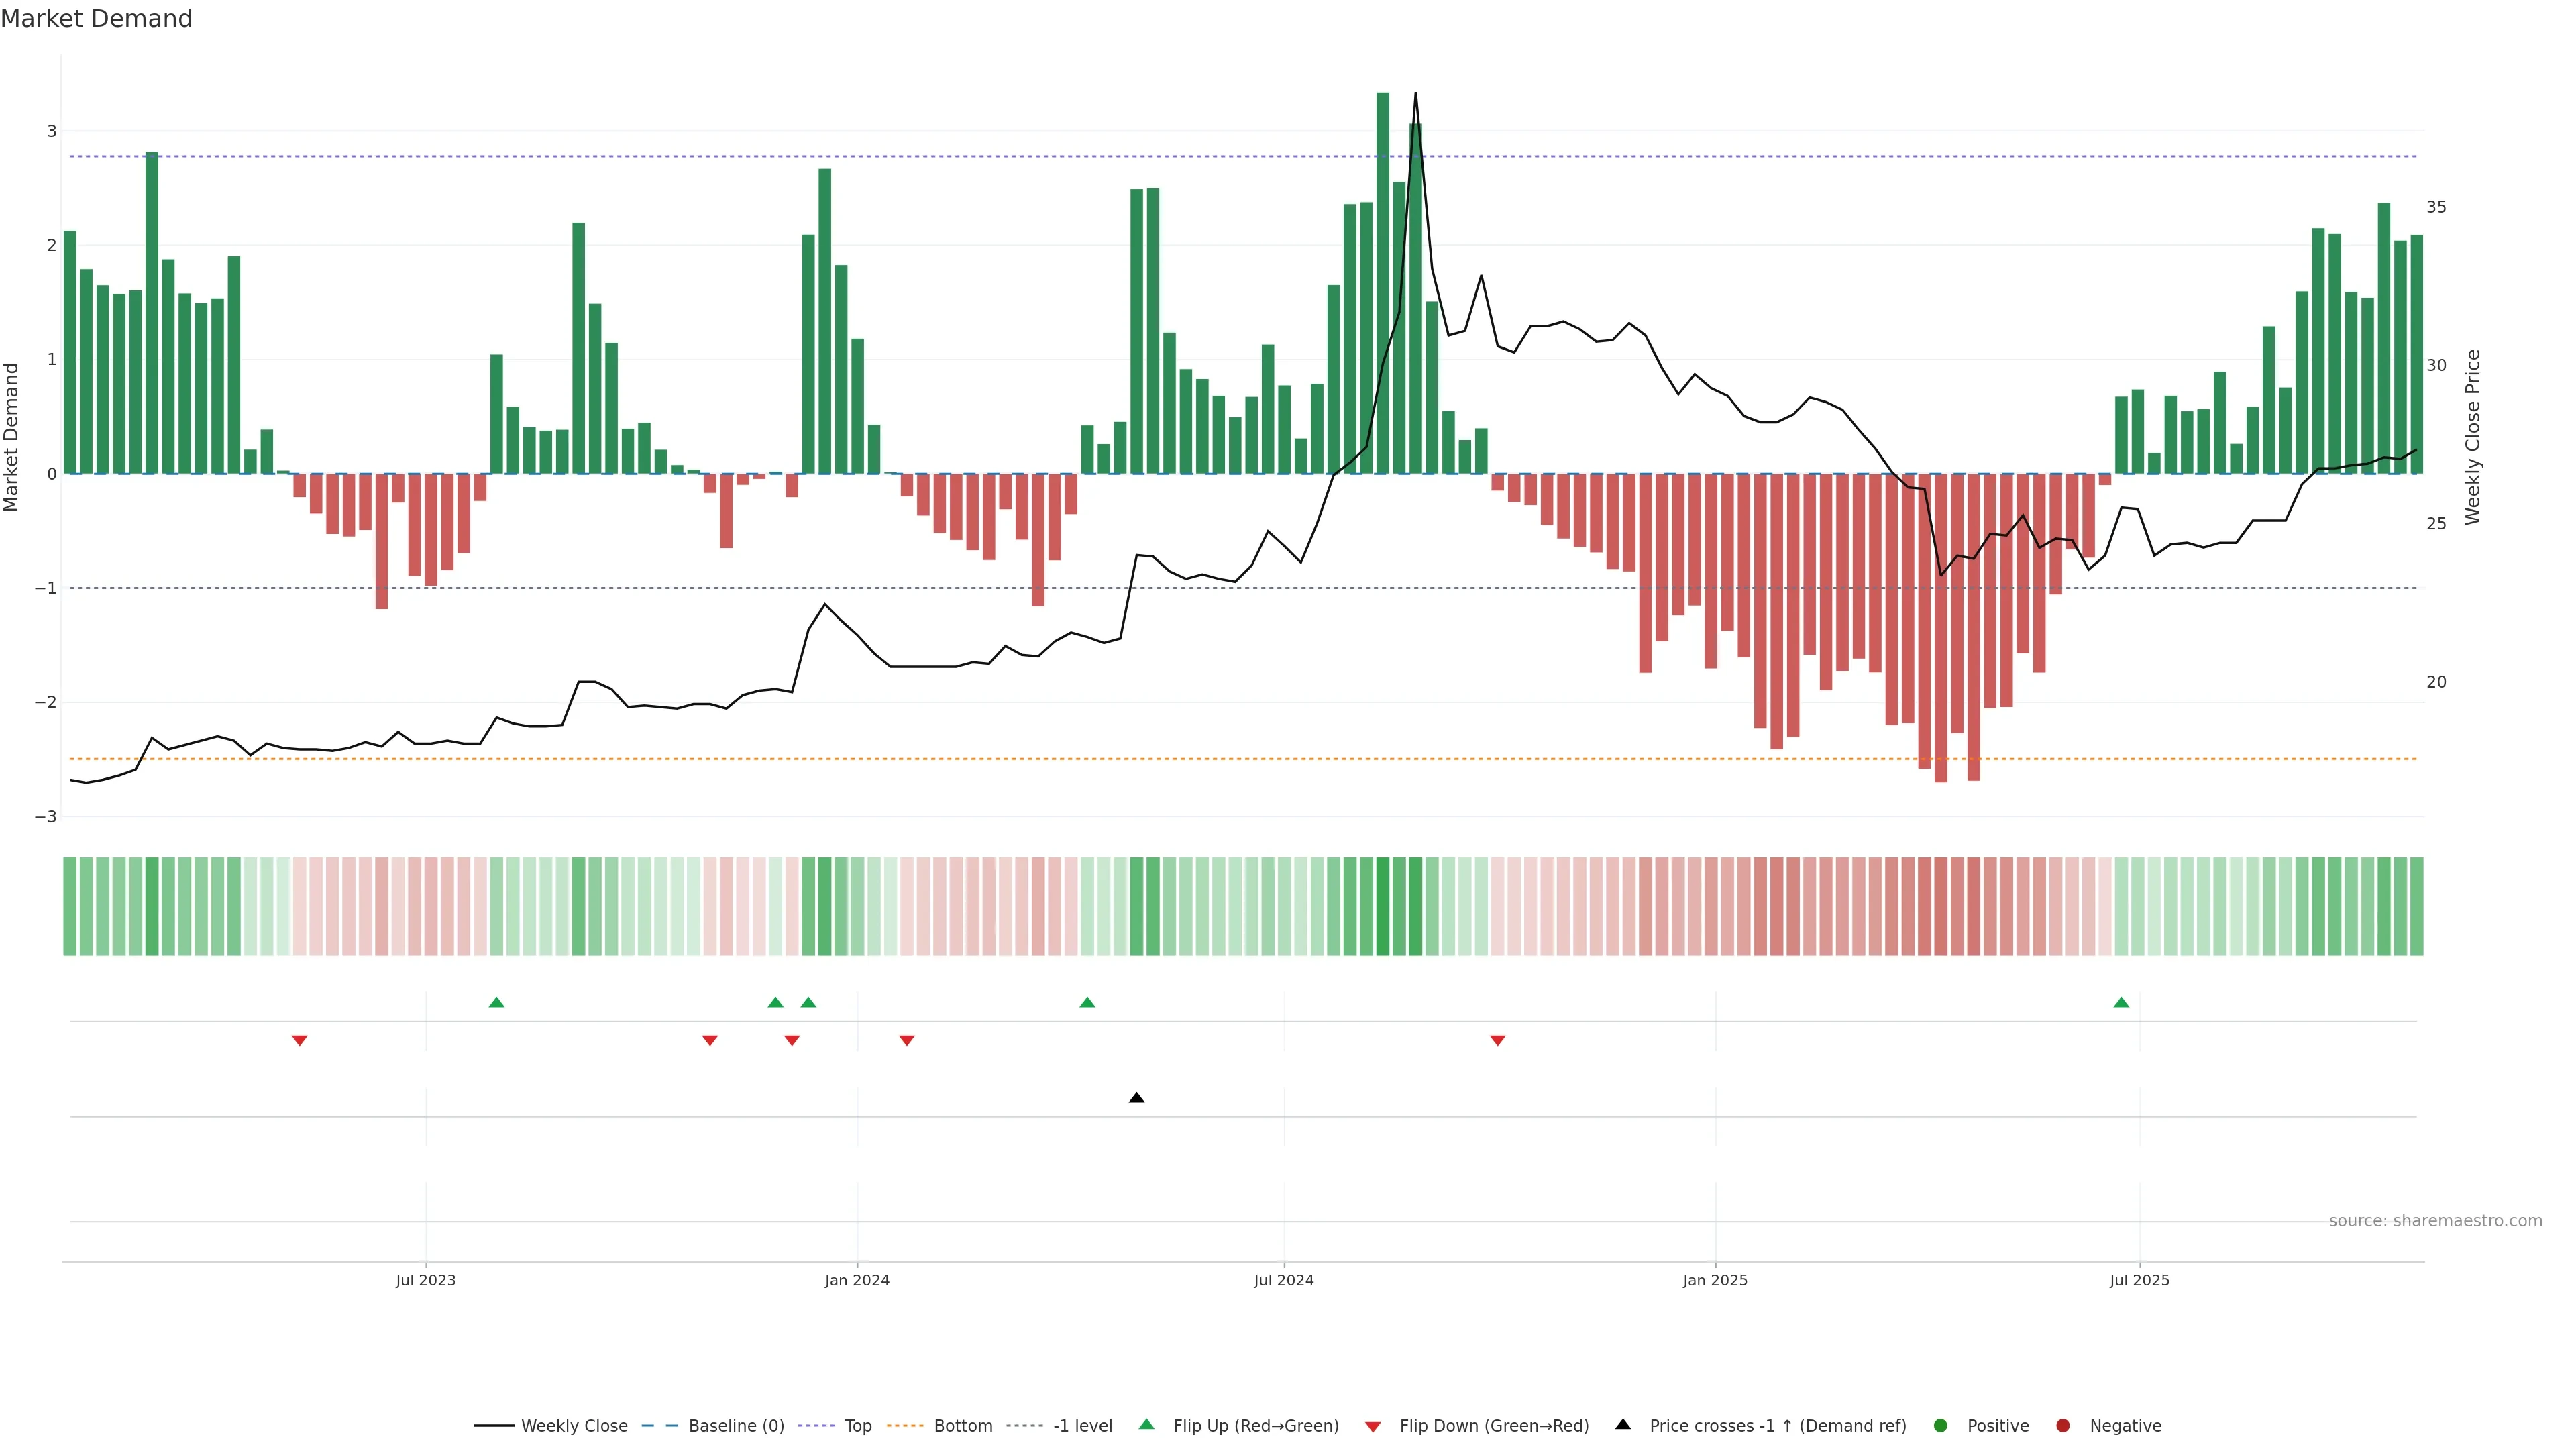Select the last red Flip Down marker before Jan 2025
Screen dimensions: 2576x1449
[1497, 1041]
